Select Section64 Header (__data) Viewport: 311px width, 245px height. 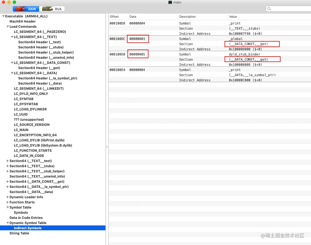click(x=40, y=83)
